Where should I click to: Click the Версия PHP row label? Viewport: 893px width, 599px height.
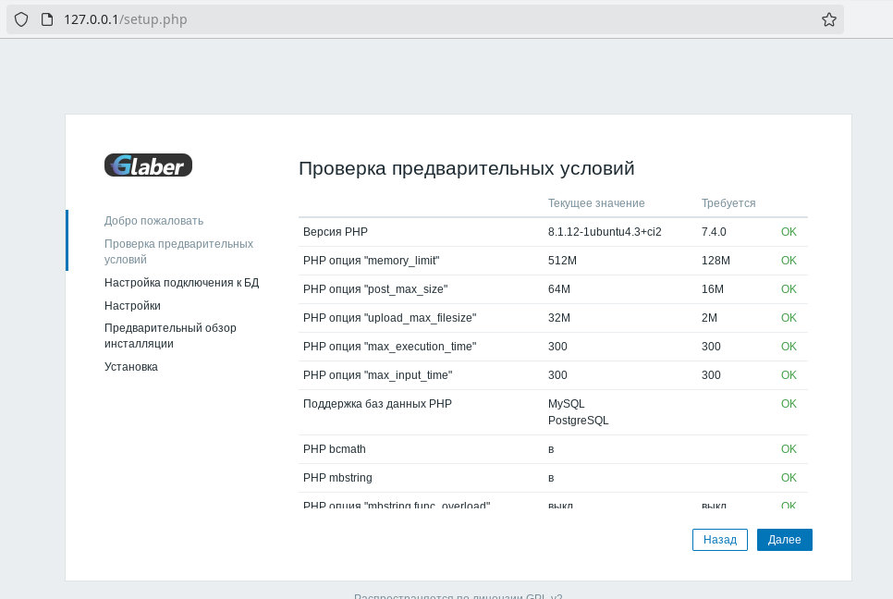coord(336,232)
